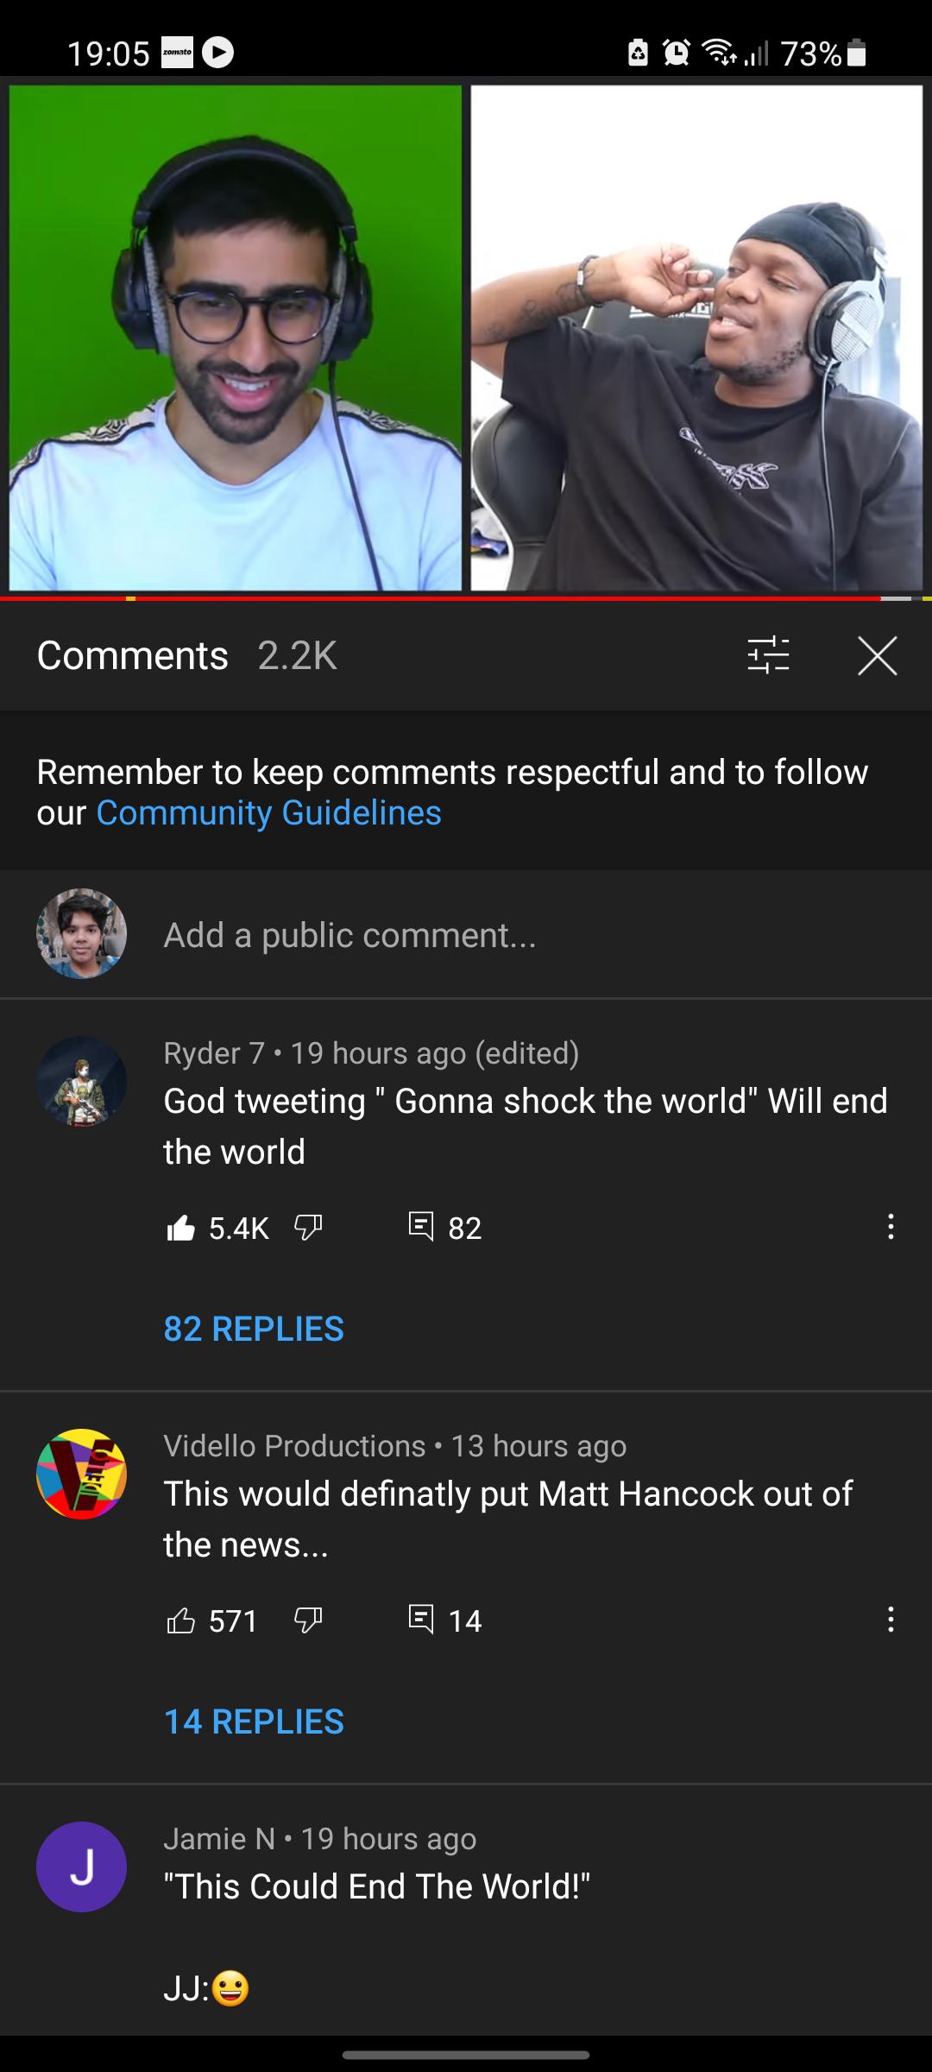Viewport: 932px width, 2072px height.
Task: Tap the Add a public comment field
Action: pos(349,935)
